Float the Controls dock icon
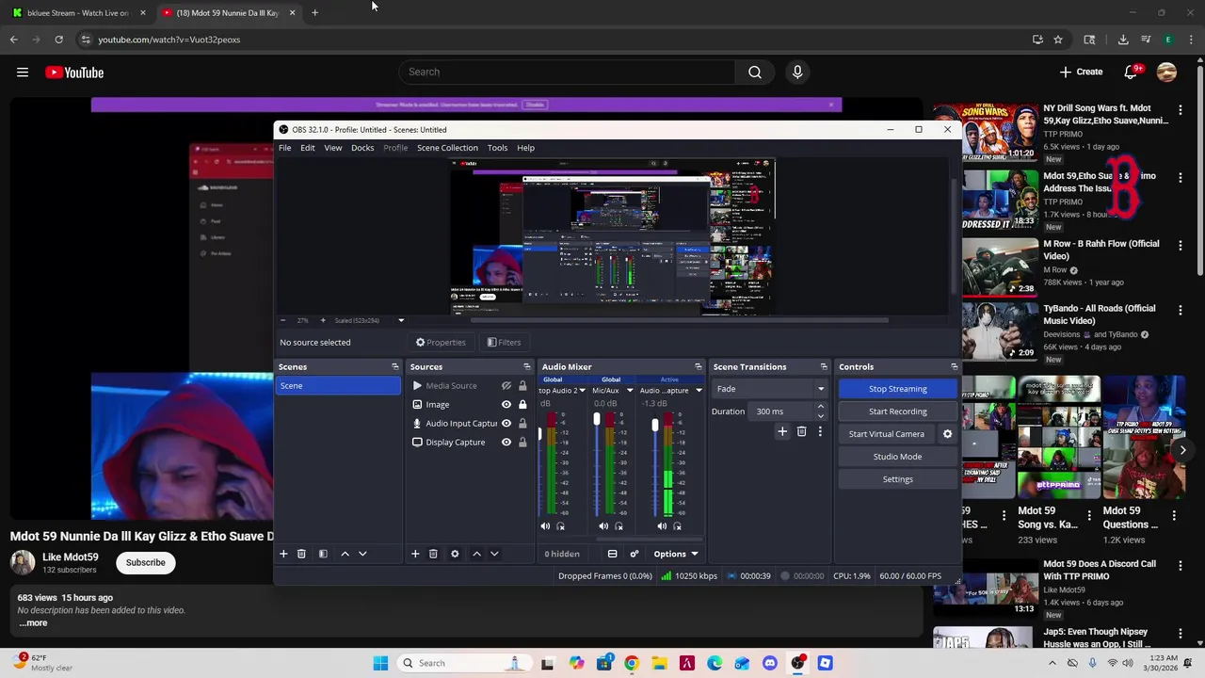Image resolution: width=1205 pixels, height=678 pixels. [955, 366]
